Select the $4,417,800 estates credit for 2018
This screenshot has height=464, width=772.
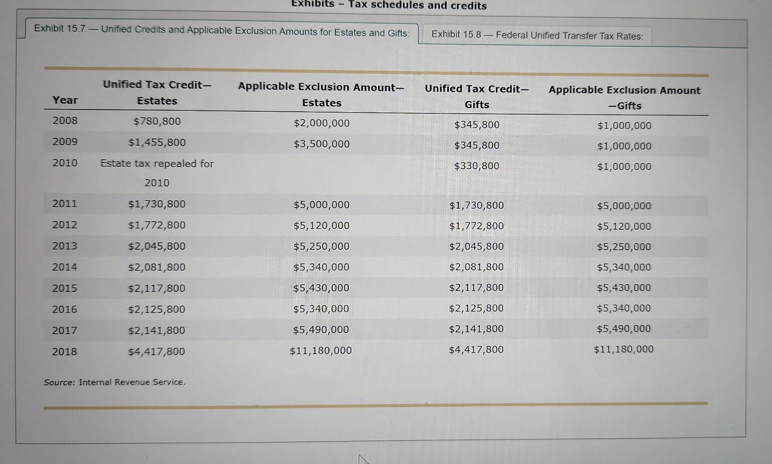[157, 351]
